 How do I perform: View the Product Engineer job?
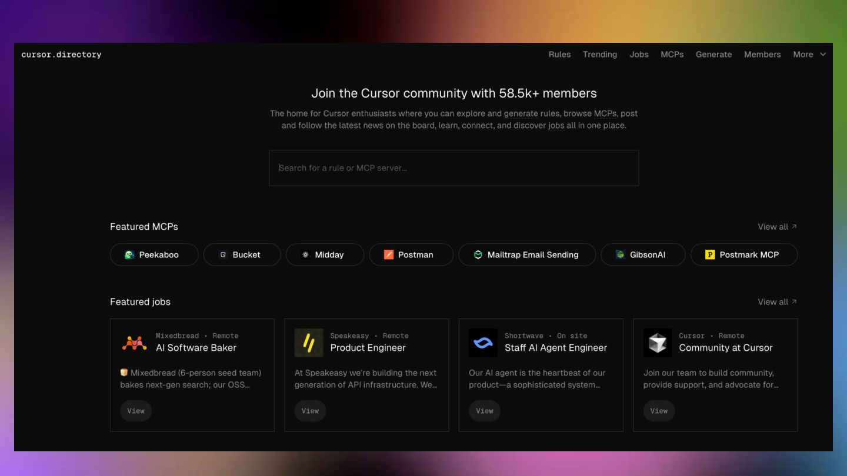coord(310,411)
